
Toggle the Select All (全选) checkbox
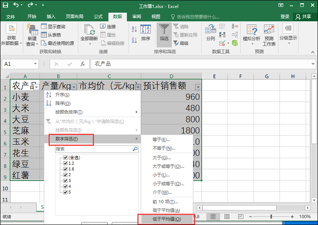click(x=66, y=157)
